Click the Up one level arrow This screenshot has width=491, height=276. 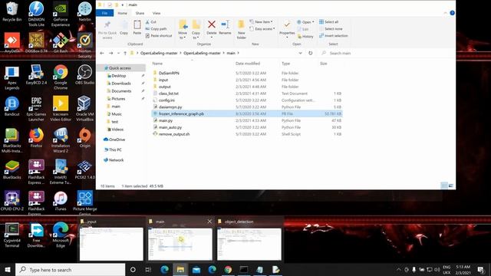(x=125, y=53)
